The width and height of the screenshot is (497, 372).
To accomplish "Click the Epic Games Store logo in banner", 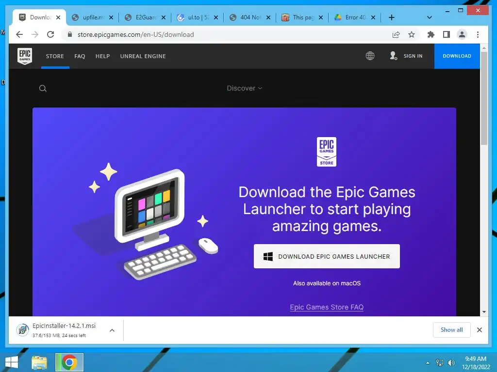I will click(x=327, y=152).
